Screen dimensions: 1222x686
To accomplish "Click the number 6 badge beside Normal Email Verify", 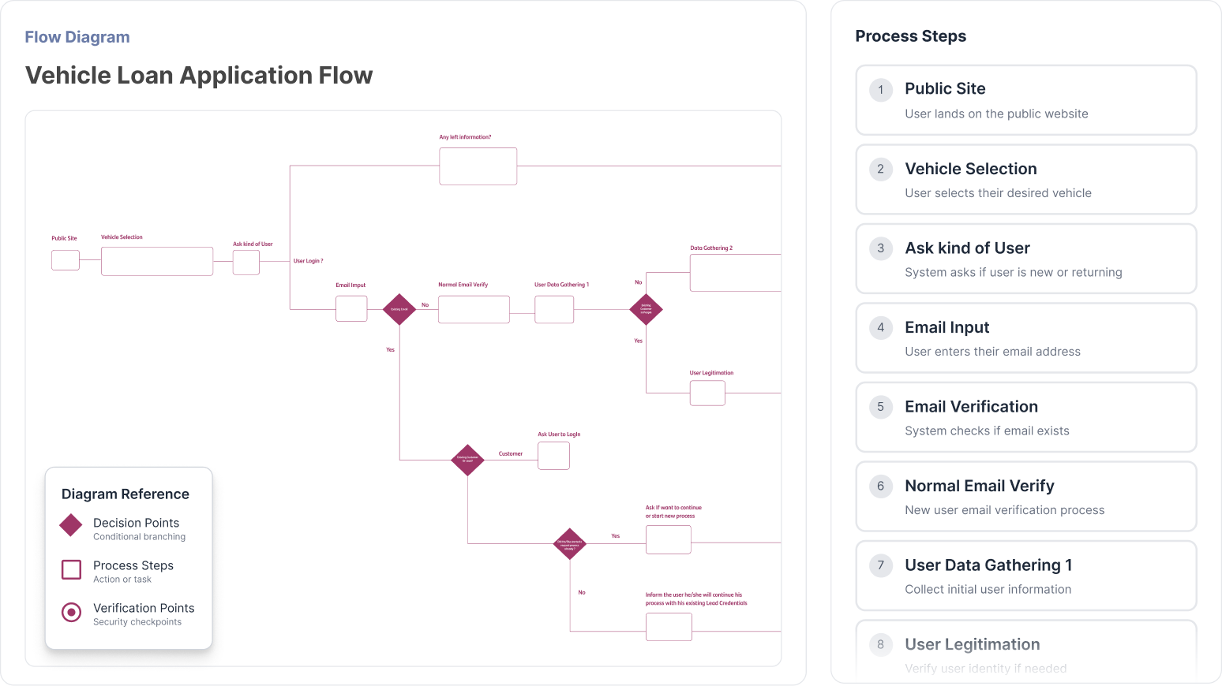I will click(x=880, y=487).
